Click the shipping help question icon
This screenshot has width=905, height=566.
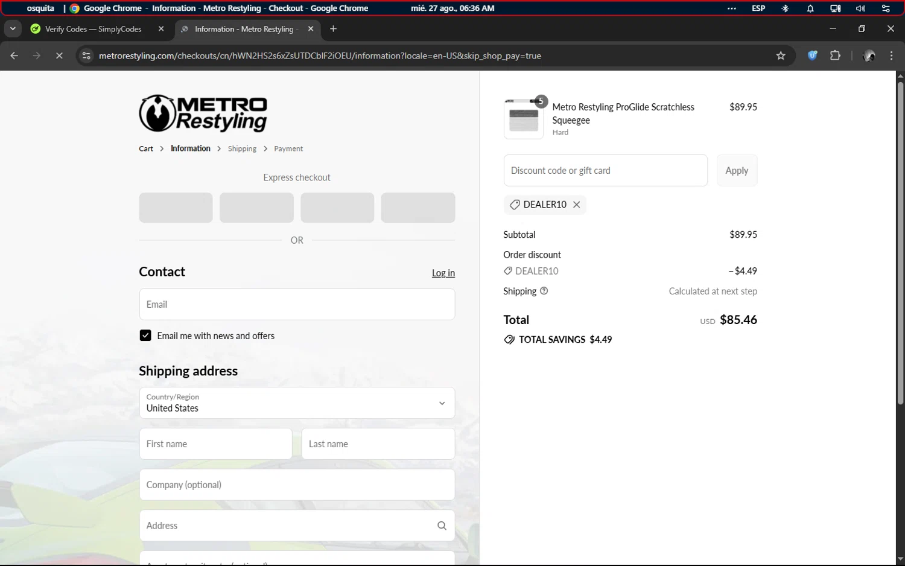click(x=544, y=291)
